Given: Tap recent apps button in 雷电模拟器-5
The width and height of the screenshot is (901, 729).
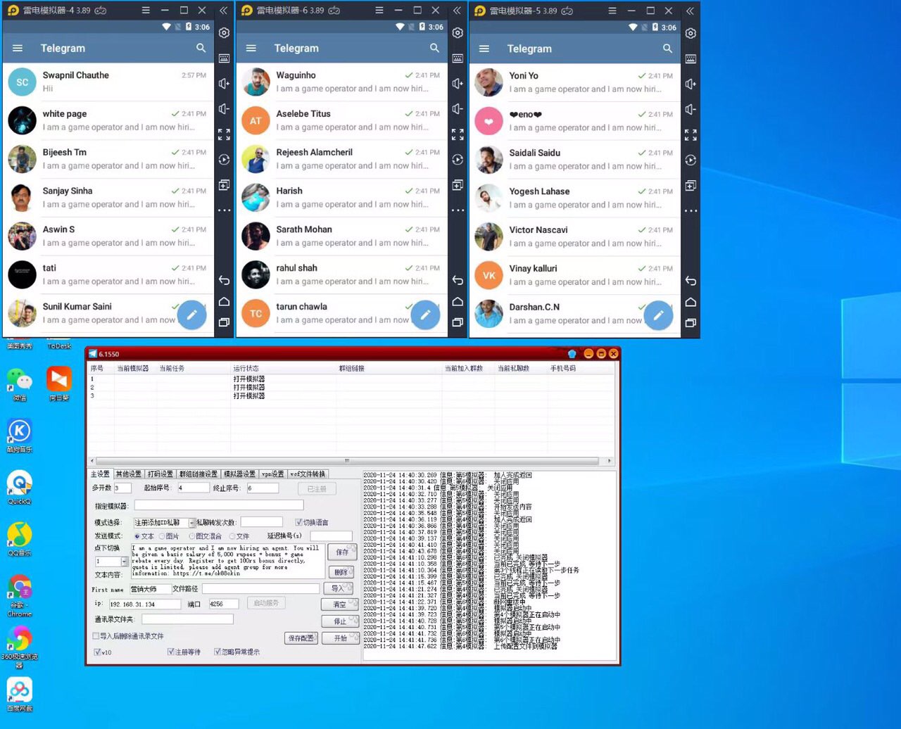Looking at the screenshot, I should 691,323.
